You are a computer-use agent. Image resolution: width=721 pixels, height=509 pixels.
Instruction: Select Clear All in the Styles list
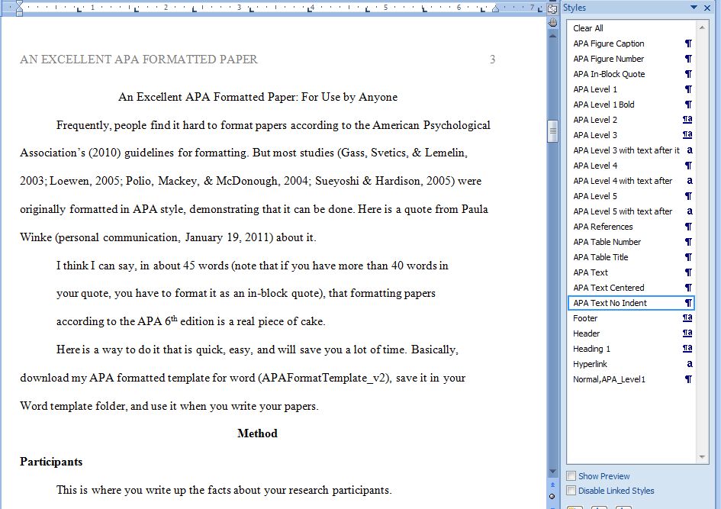tap(631, 28)
